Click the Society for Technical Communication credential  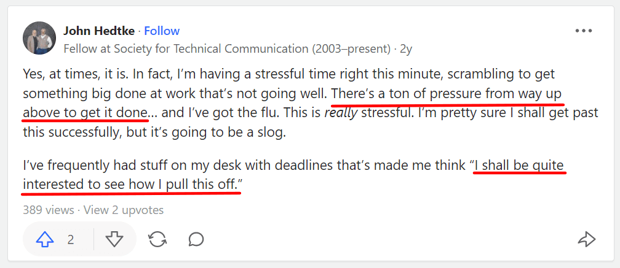click(x=226, y=48)
